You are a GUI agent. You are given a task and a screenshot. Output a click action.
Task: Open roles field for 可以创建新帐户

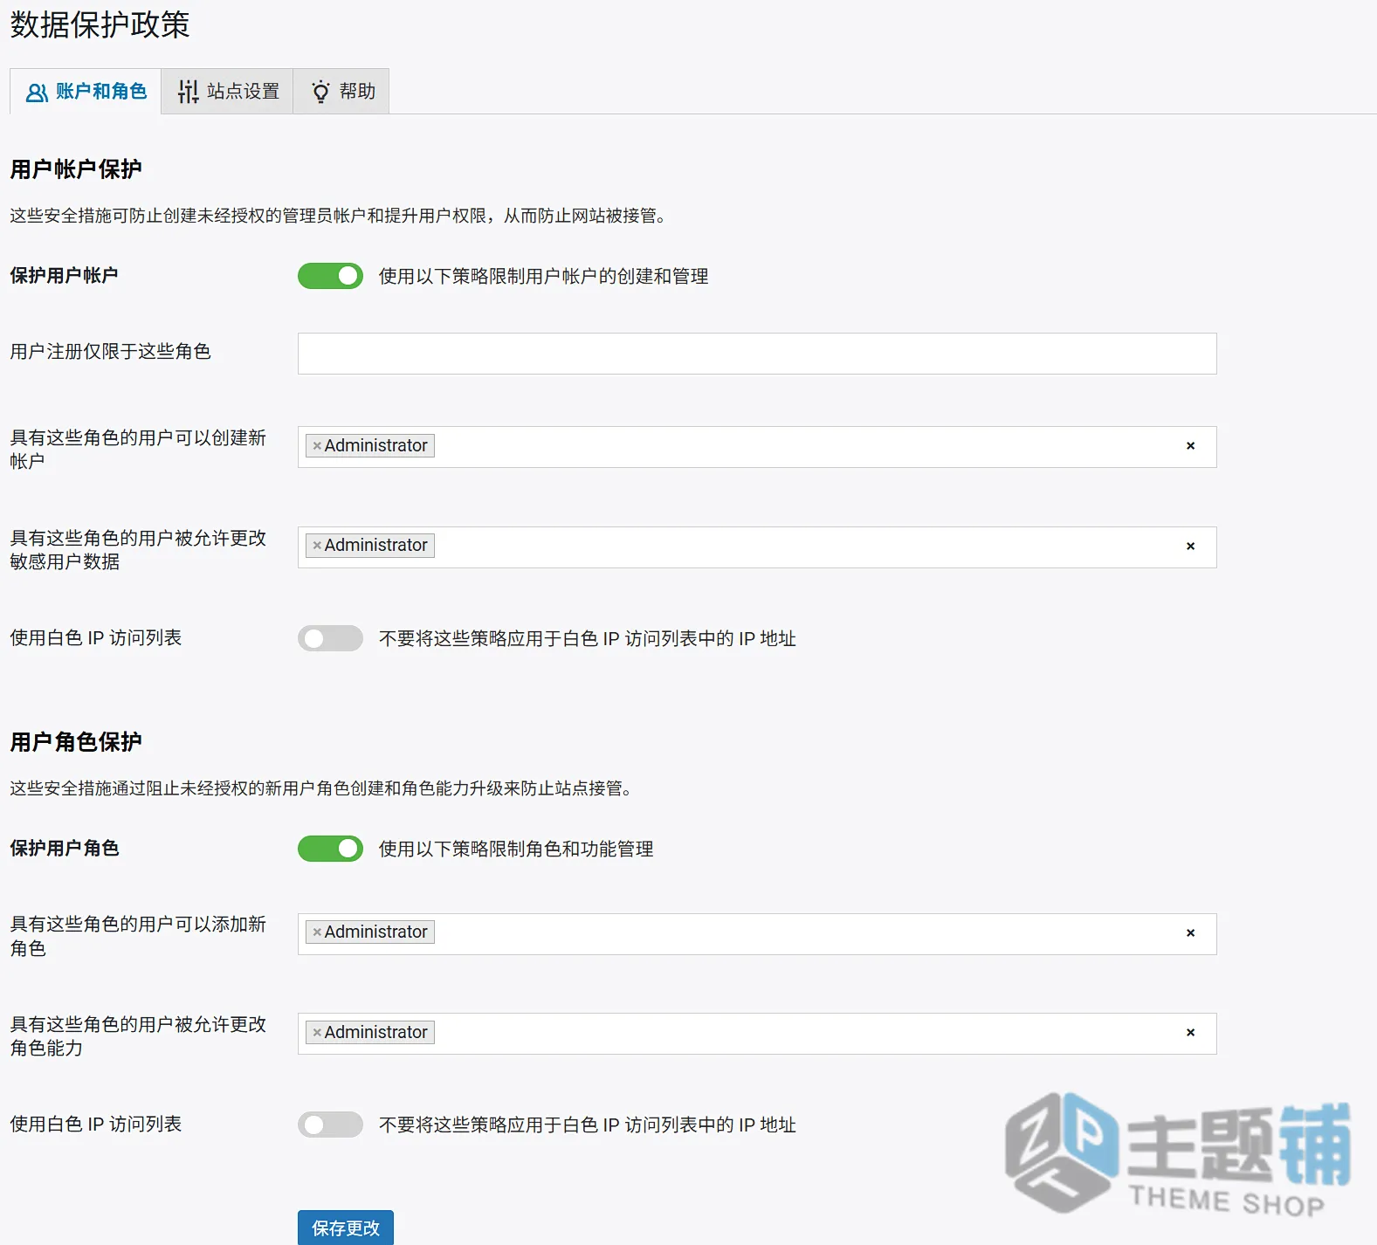coord(757,447)
